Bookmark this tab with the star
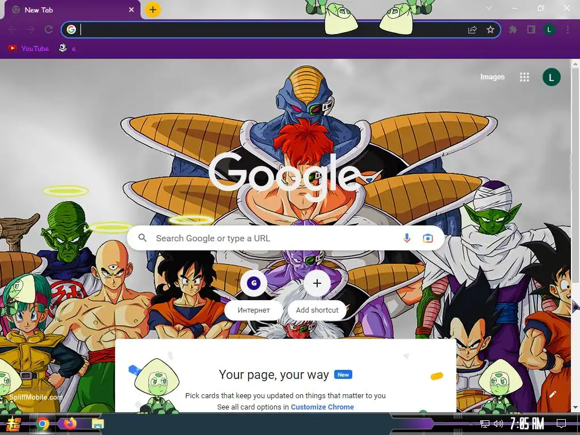Viewport: 580px width, 435px height. tap(491, 29)
